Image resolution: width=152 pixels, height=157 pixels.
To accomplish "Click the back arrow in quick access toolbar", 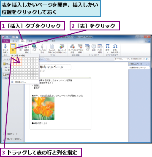I will [x=7, y=37].
